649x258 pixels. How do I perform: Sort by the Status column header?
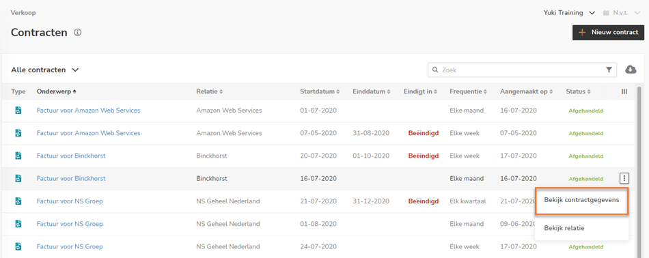pos(578,91)
